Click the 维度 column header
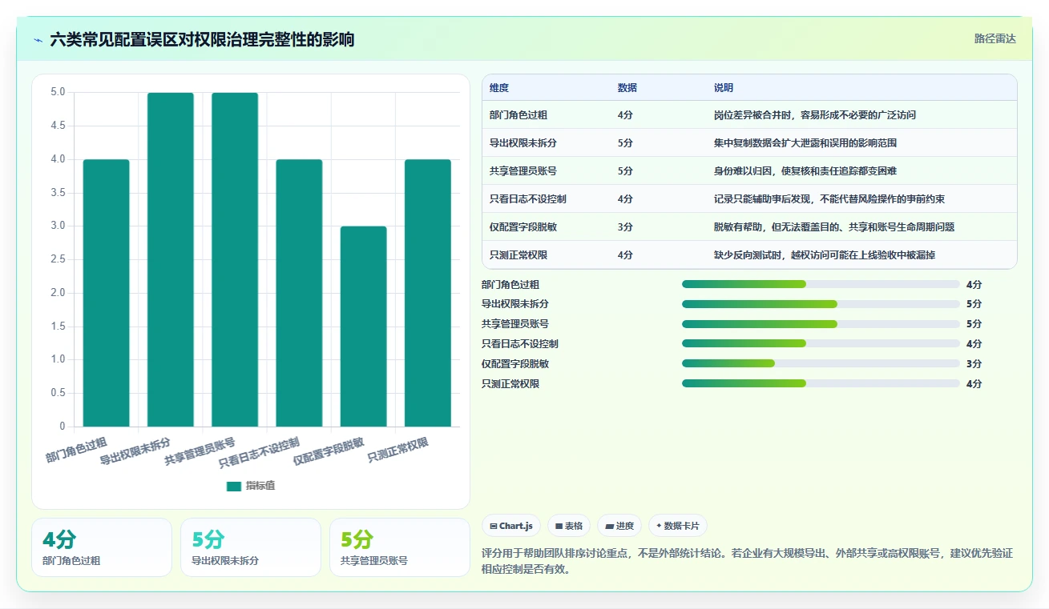 tap(499, 88)
